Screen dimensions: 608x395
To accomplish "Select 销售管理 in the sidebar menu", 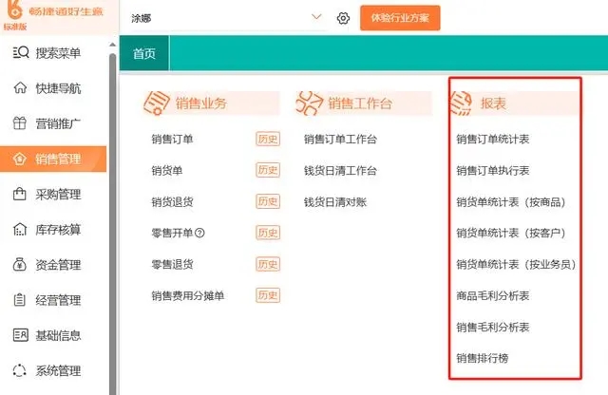I will point(53,159).
